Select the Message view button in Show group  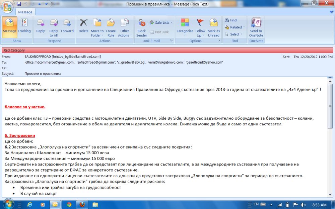tap(9, 27)
